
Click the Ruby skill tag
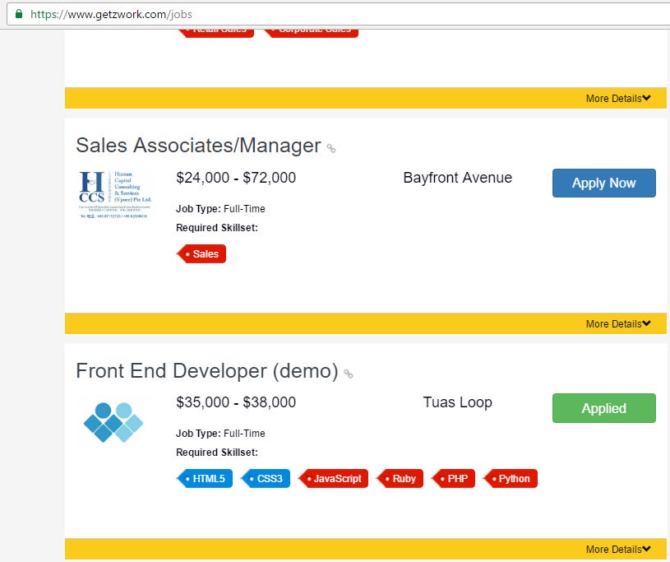[x=401, y=479]
